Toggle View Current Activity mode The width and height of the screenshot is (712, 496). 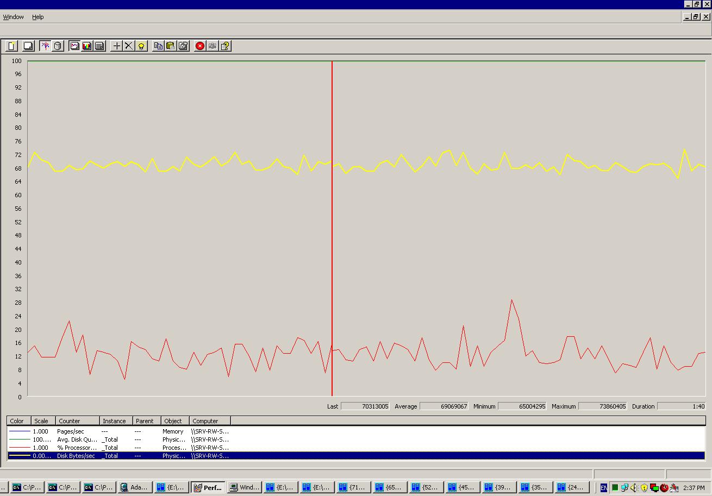[x=45, y=46]
